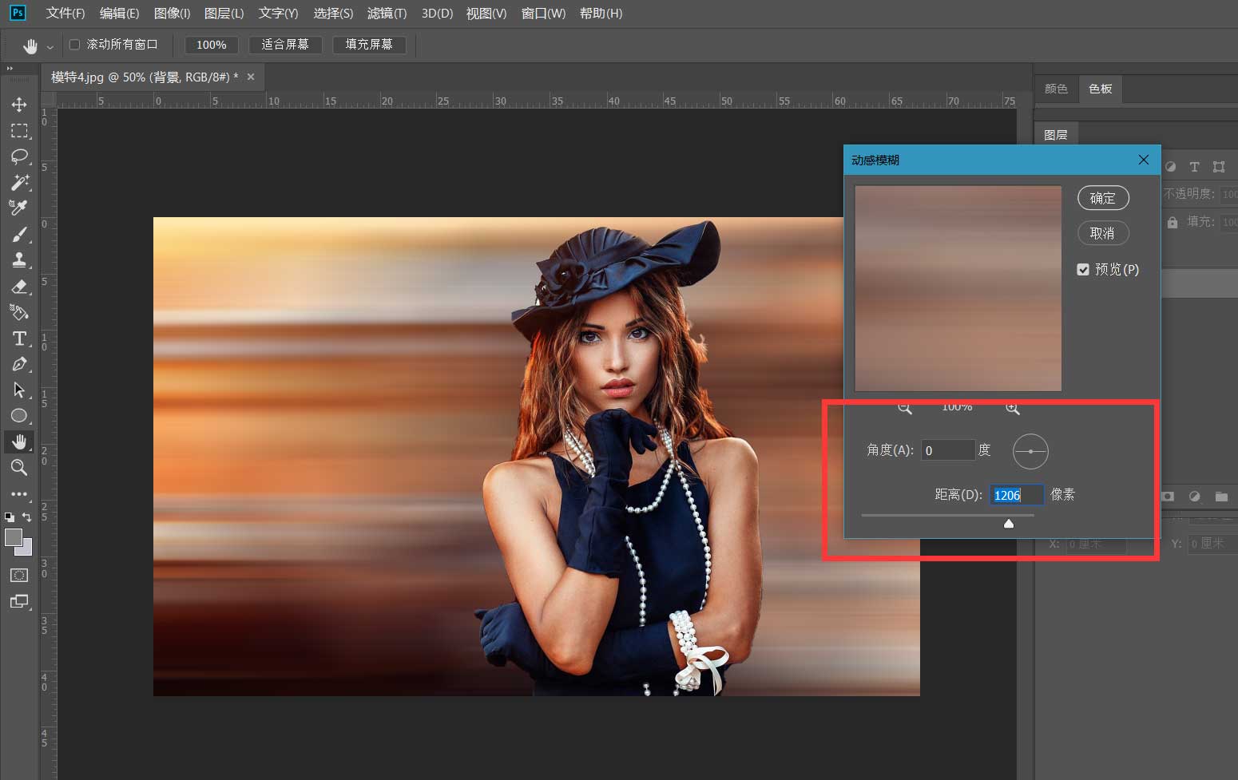Image resolution: width=1238 pixels, height=780 pixels.
Task: Select the Path Selection tool
Action: 19,390
